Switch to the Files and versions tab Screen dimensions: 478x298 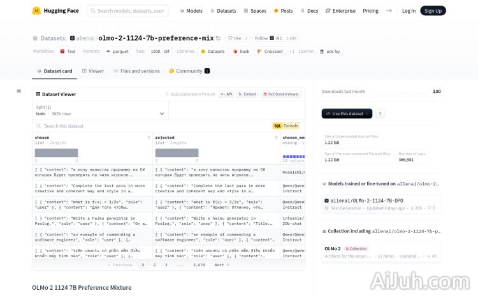click(x=136, y=71)
